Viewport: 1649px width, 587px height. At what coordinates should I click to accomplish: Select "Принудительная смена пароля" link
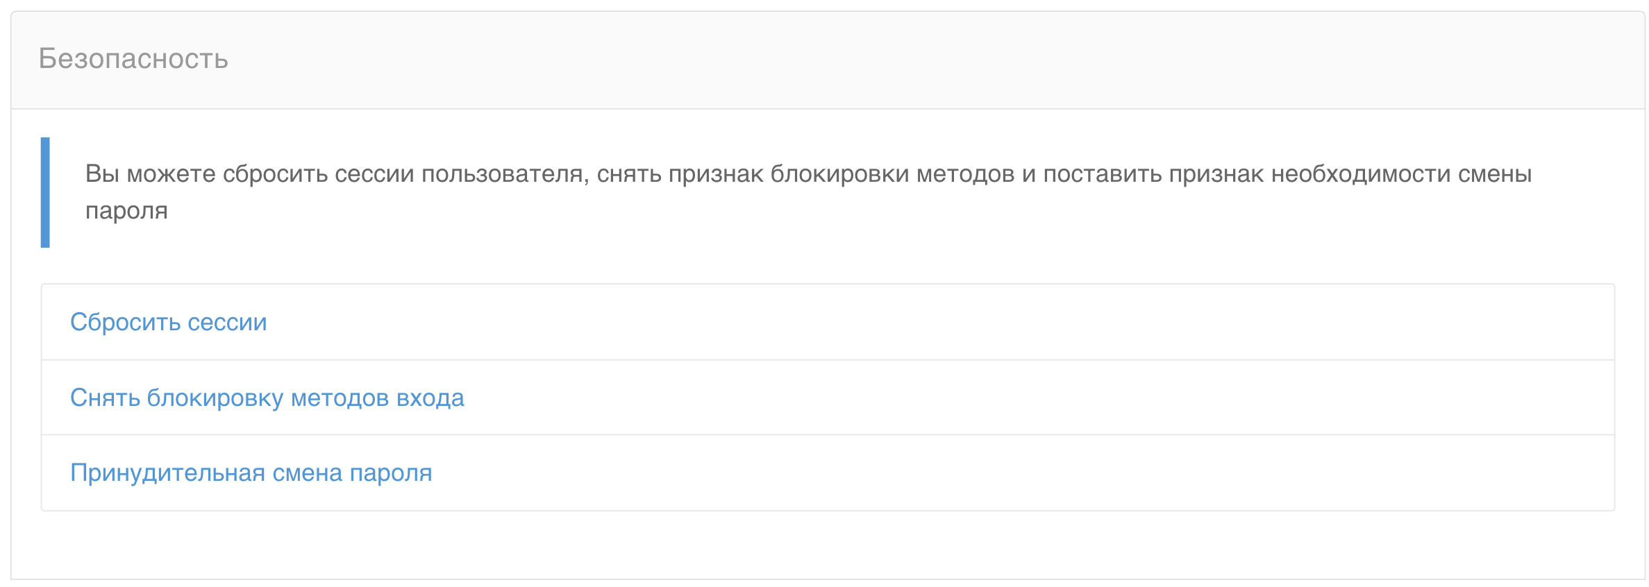(251, 473)
